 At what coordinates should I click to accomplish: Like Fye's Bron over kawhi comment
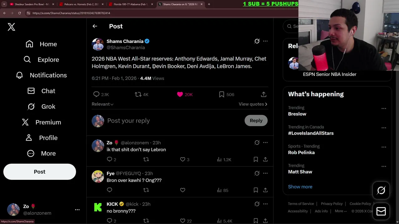tap(183, 190)
